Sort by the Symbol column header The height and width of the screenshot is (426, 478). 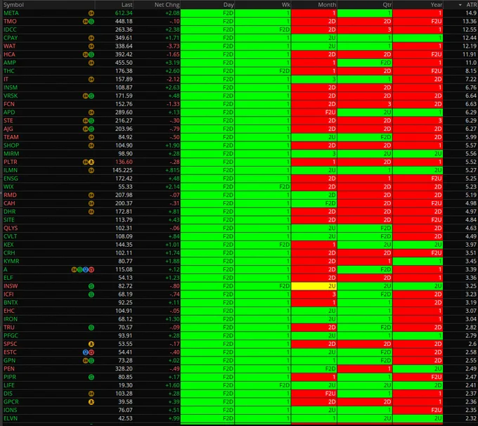[x=13, y=5]
